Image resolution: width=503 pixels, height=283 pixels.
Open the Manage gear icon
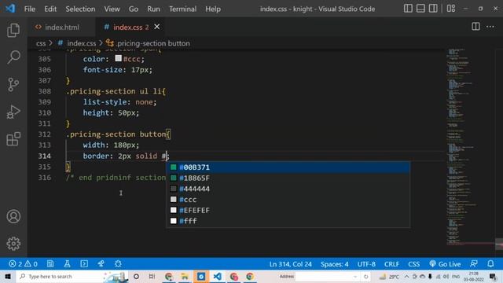coord(13,244)
